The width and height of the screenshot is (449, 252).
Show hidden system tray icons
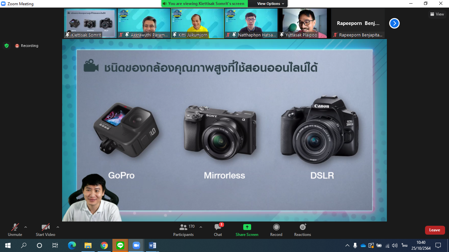coord(347,245)
